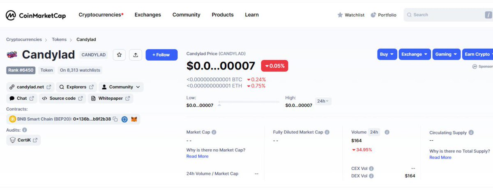The width and height of the screenshot is (493, 191).
Task: Click the Rank #6450 badge
Action: tap(21, 70)
